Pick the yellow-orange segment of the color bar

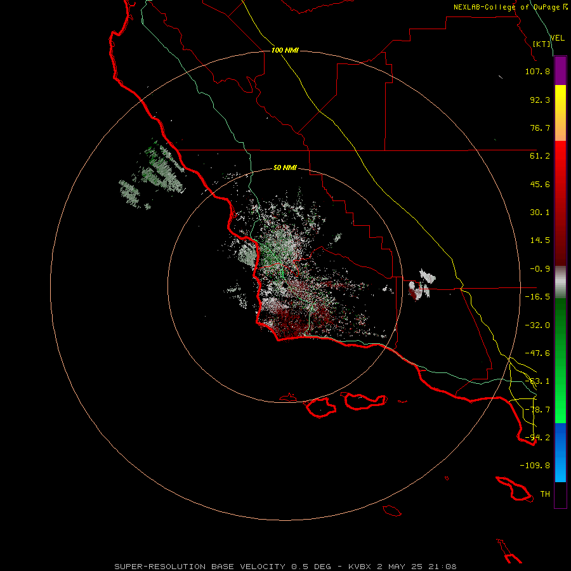560,113
